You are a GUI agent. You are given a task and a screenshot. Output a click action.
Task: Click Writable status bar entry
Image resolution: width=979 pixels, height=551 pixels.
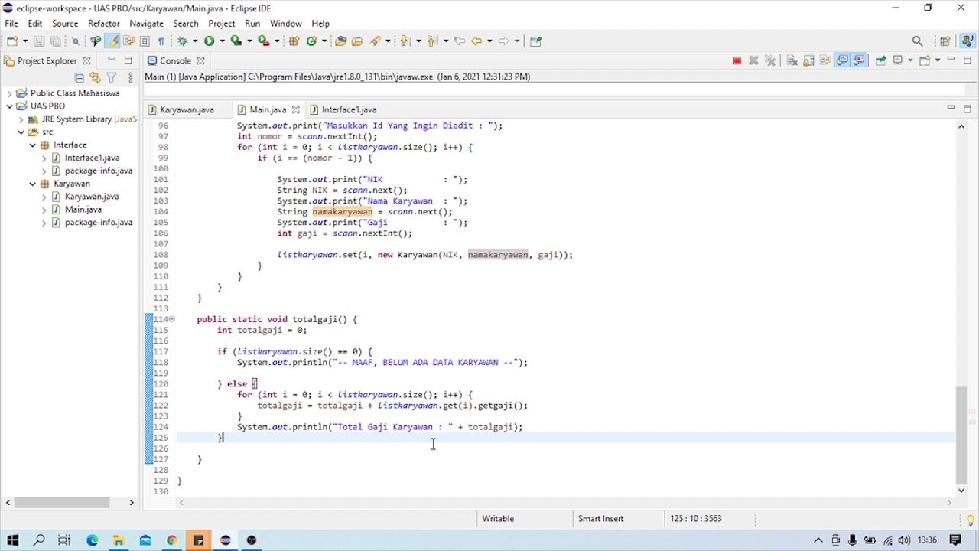(x=498, y=518)
